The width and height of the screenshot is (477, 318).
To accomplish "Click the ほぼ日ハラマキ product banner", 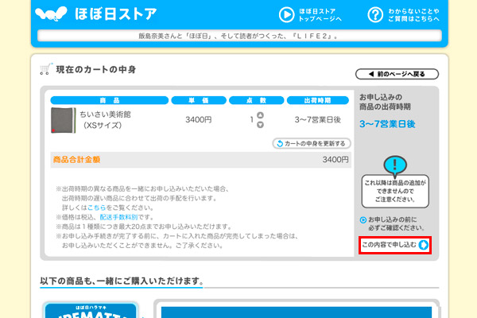I will click(91, 310).
